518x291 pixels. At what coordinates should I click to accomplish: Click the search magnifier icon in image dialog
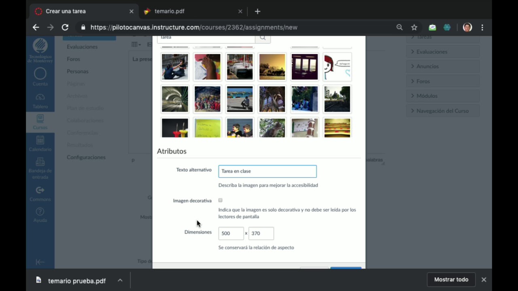263,38
